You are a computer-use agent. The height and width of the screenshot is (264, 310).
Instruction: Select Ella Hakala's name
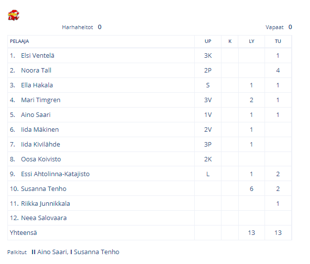[x=37, y=85]
